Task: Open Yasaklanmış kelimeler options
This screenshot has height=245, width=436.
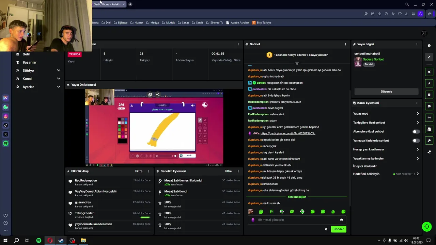Action: (418, 158)
